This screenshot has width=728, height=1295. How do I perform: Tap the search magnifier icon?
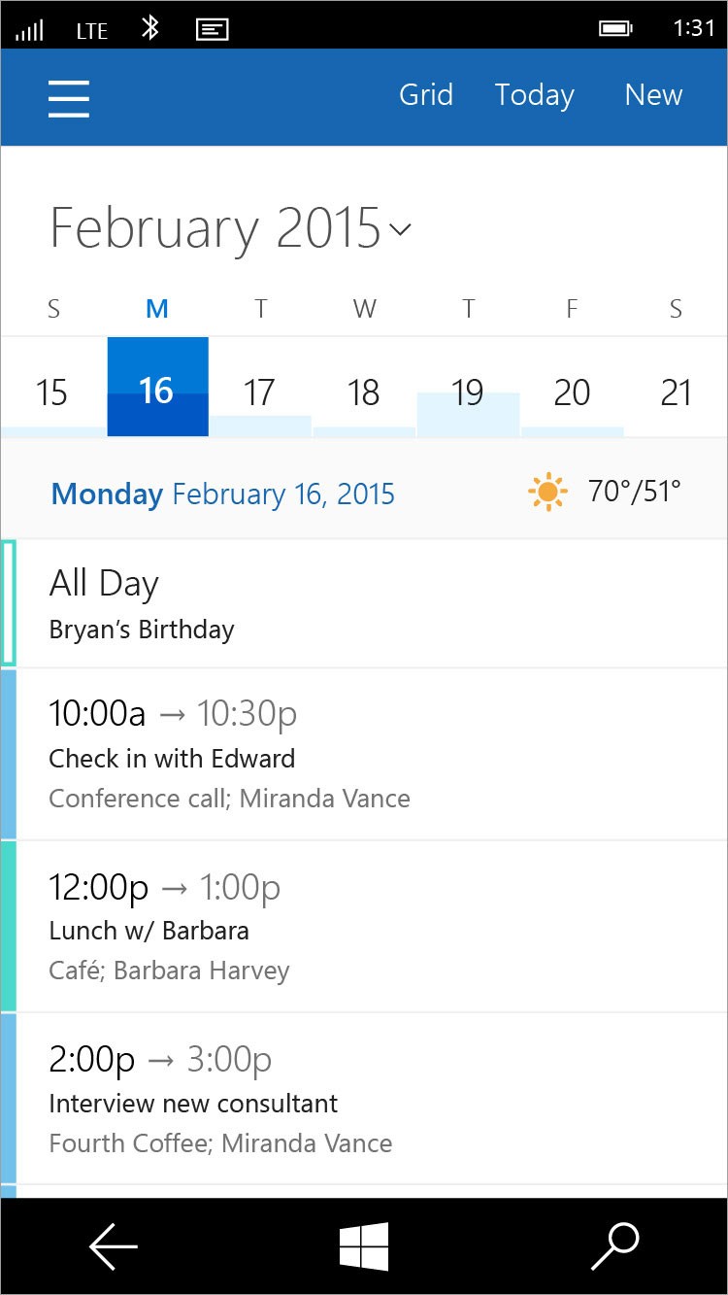point(615,1245)
